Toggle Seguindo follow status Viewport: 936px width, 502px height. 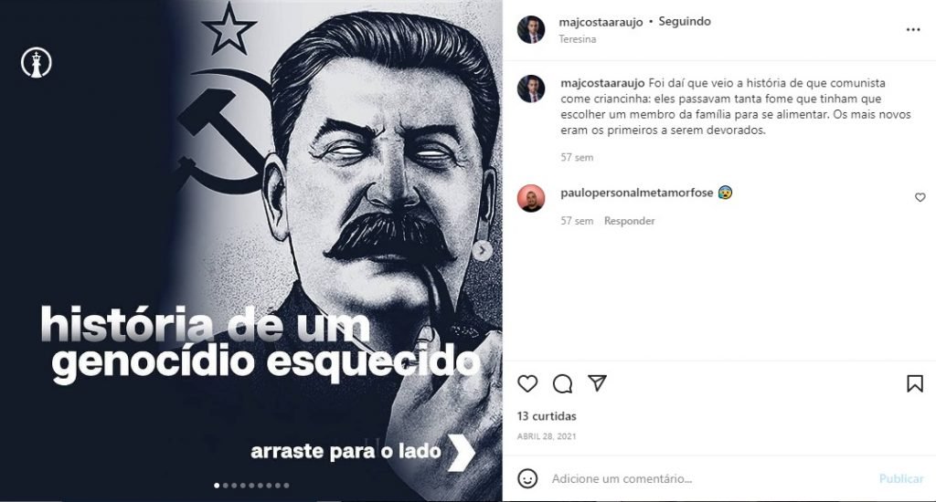tap(684, 22)
